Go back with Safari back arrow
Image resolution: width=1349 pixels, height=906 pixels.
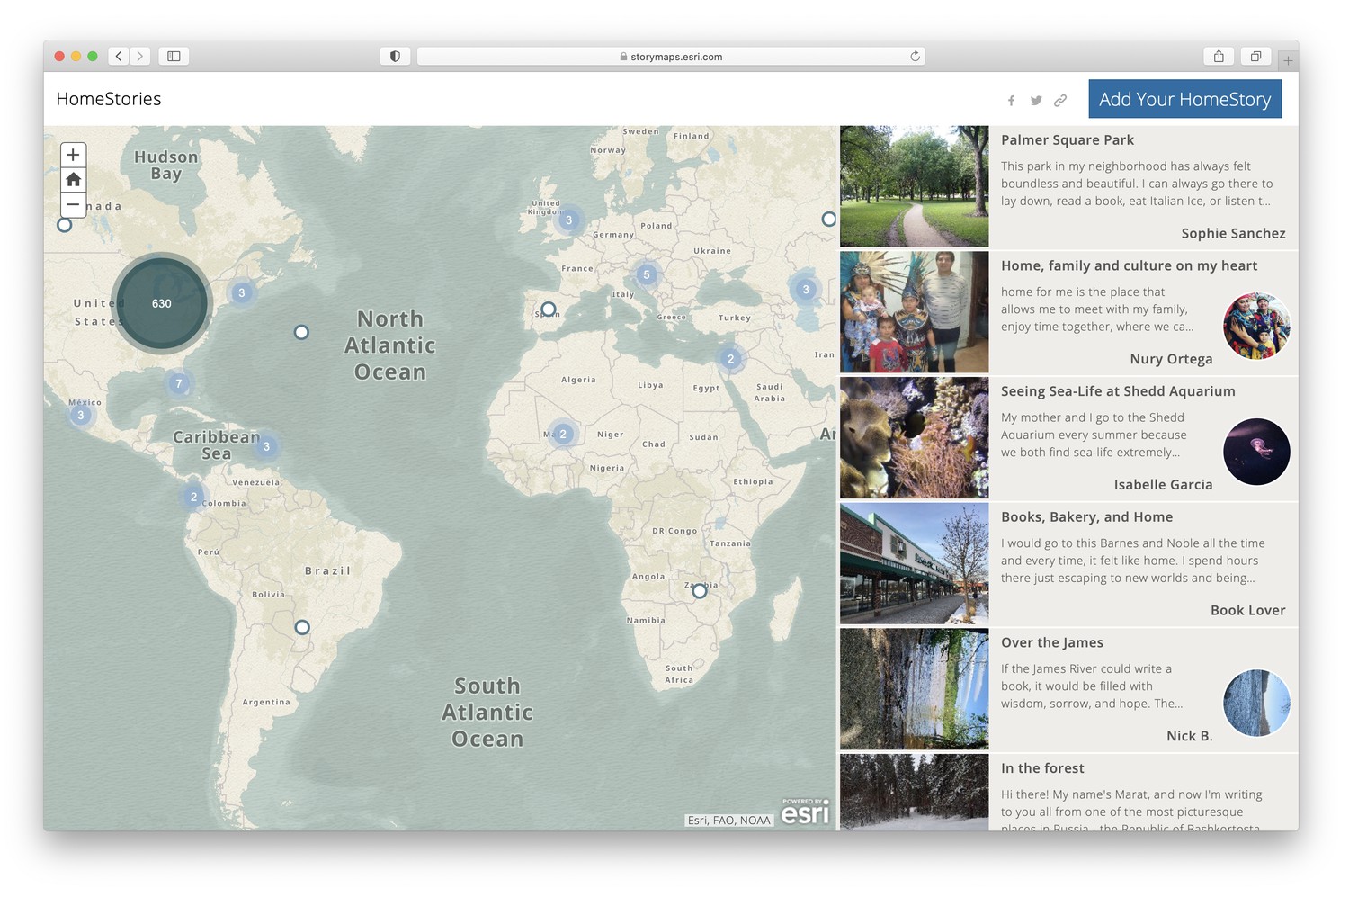click(x=119, y=56)
